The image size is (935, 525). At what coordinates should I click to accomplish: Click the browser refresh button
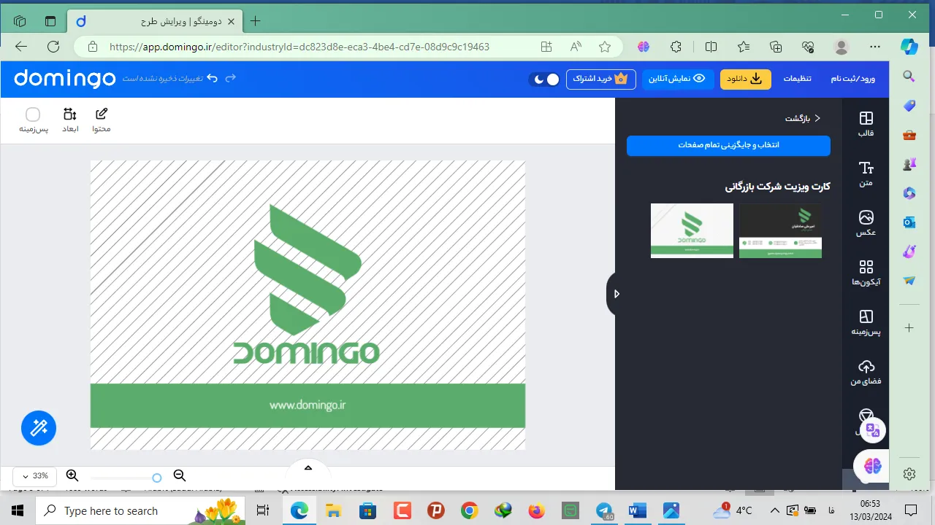click(x=53, y=47)
